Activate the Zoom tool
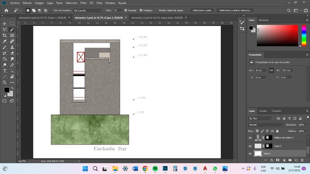310x174 pixels. 5,82
